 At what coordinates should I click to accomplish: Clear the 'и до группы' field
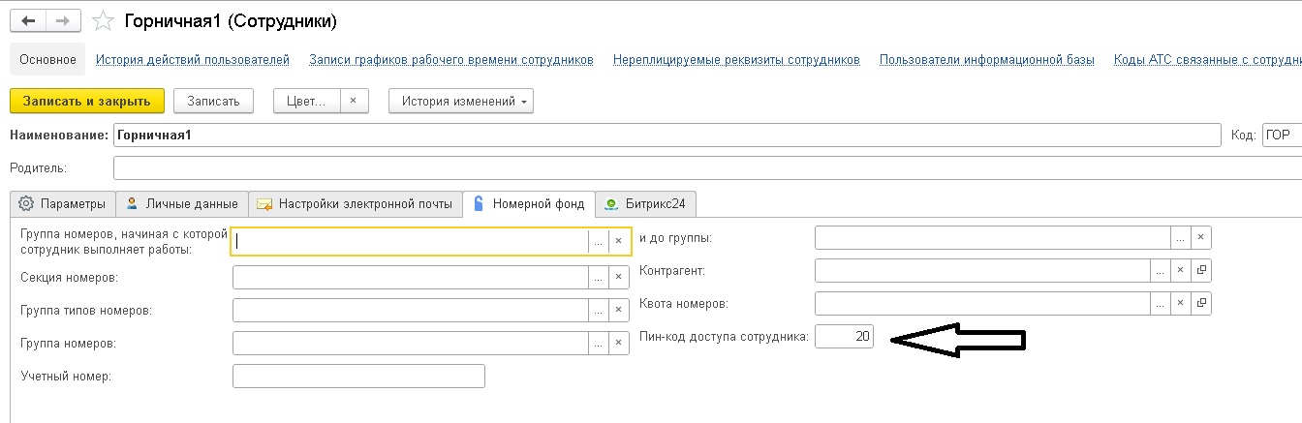tap(1201, 237)
